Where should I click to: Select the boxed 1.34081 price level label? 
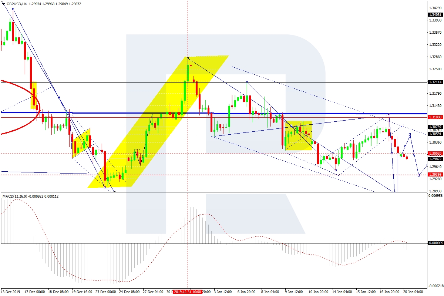[435, 15]
